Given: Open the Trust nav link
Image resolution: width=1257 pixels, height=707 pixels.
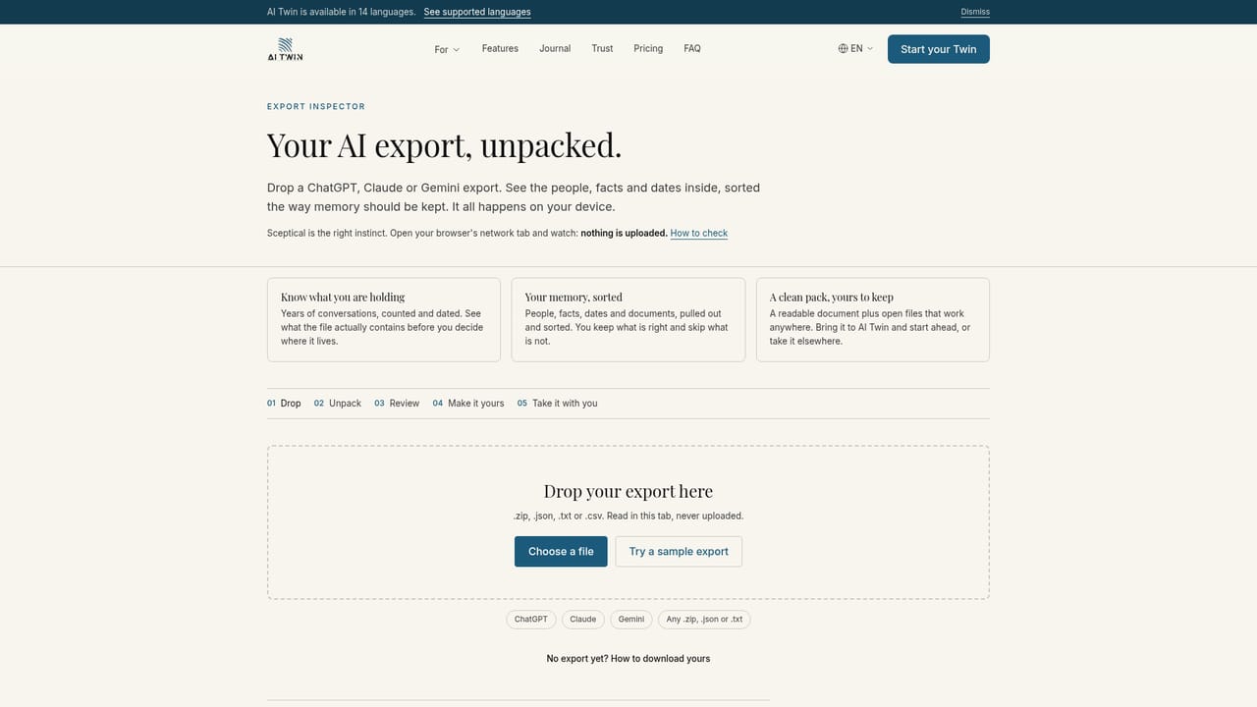Looking at the screenshot, I should [x=602, y=48].
